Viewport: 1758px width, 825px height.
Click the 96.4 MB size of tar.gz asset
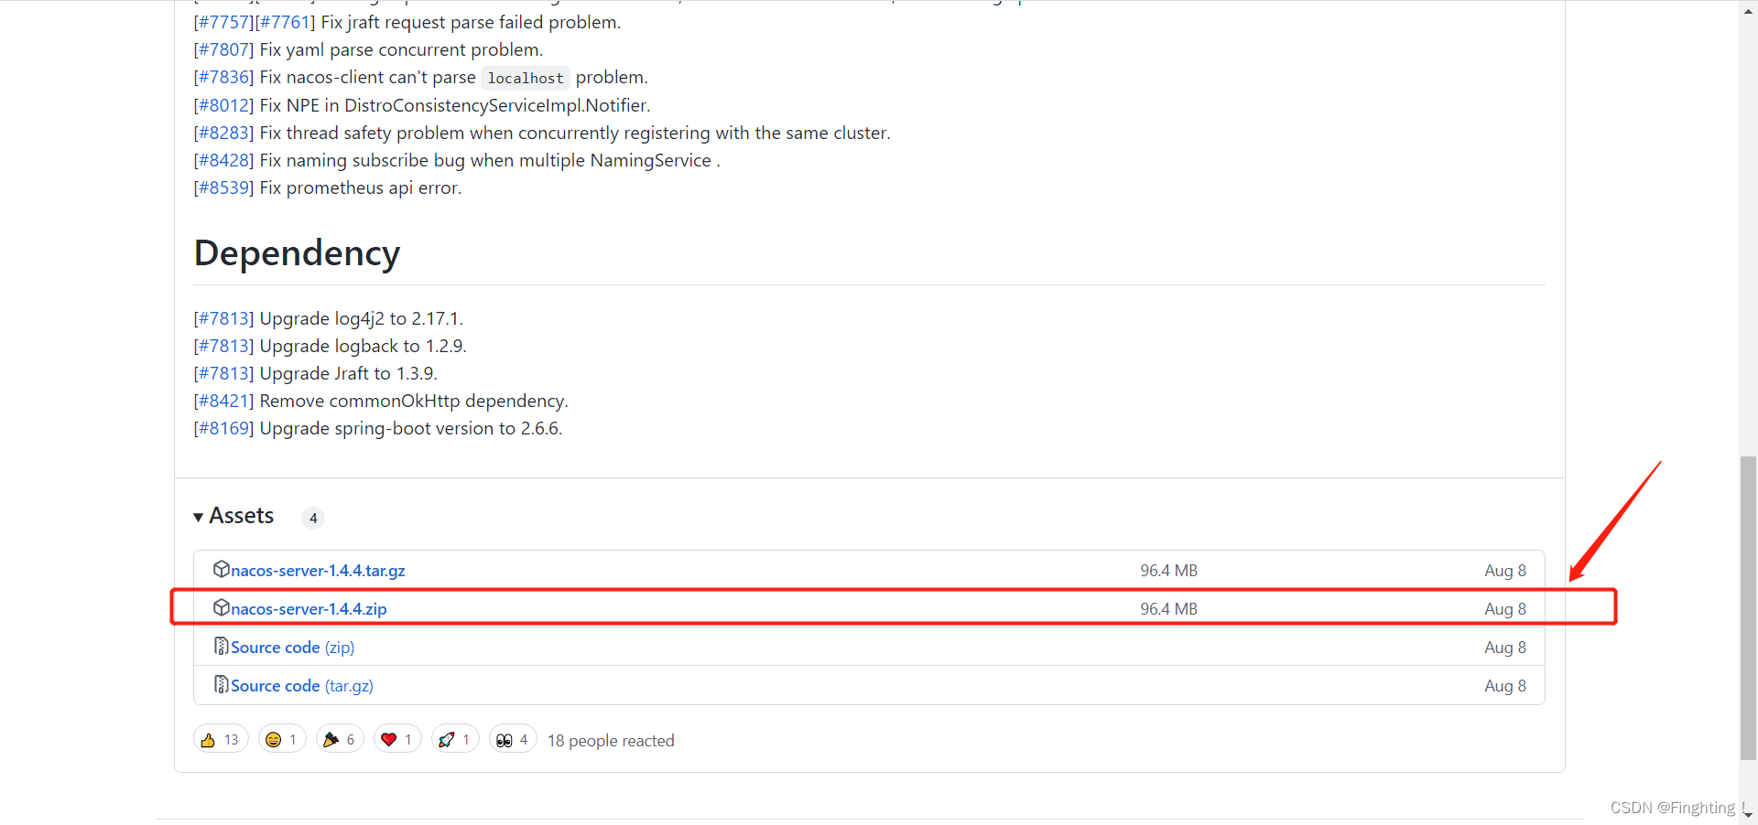click(1168, 570)
